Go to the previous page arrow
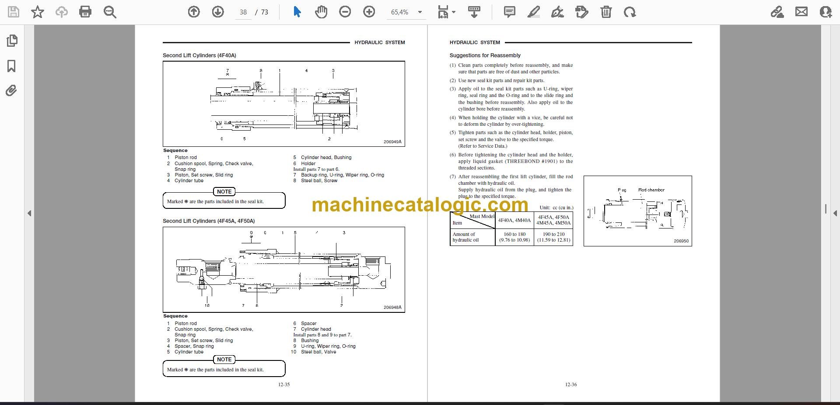Viewport: 840px width, 405px height. pyautogui.click(x=194, y=12)
